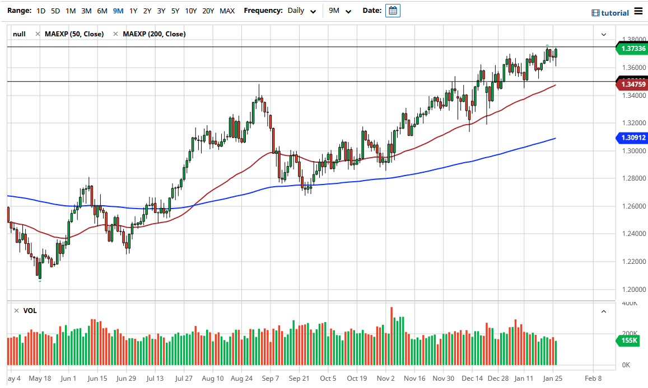Switch range to 1Y
The height and width of the screenshot is (388, 648).
[x=133, y=11]
